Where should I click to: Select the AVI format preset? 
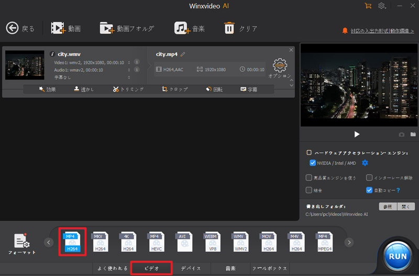184,242
